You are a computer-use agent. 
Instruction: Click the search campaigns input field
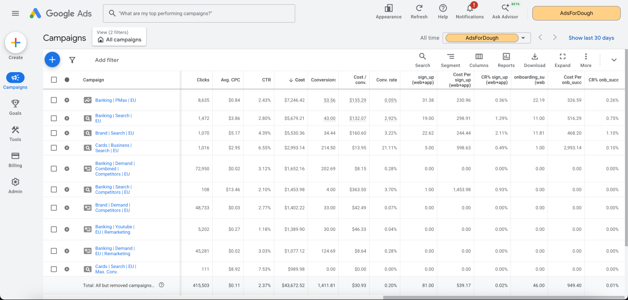coord(199,13)
